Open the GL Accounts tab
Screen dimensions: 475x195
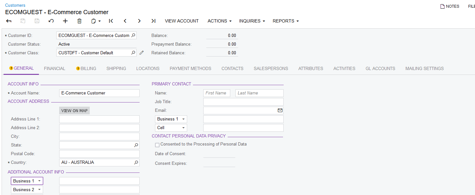pyautogui.click(x=380, y=68)
